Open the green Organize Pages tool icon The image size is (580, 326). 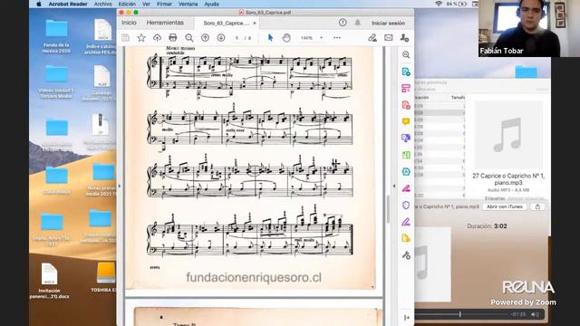[x=406, y=155]
